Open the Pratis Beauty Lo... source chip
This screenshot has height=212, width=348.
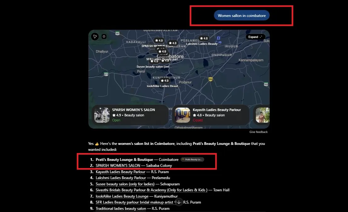(x=192, y=160)
